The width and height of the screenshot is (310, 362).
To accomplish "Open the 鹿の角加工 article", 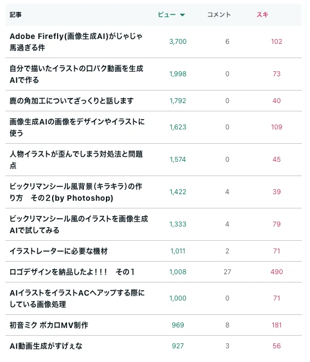I will tap(72, 101).
